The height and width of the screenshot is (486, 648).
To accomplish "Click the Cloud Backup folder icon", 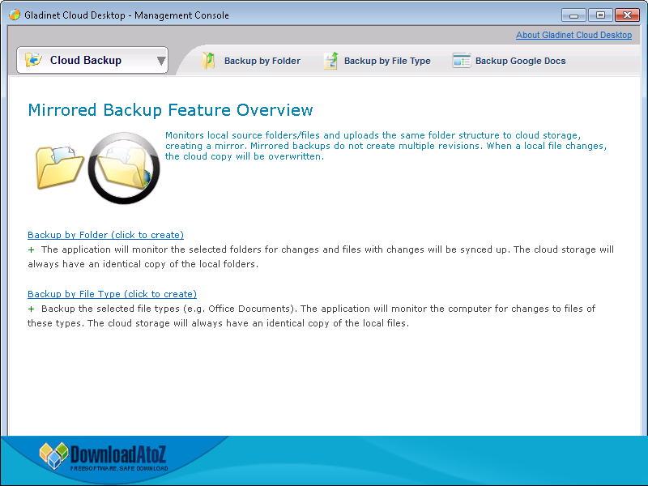I will click(x=34, y=60).
